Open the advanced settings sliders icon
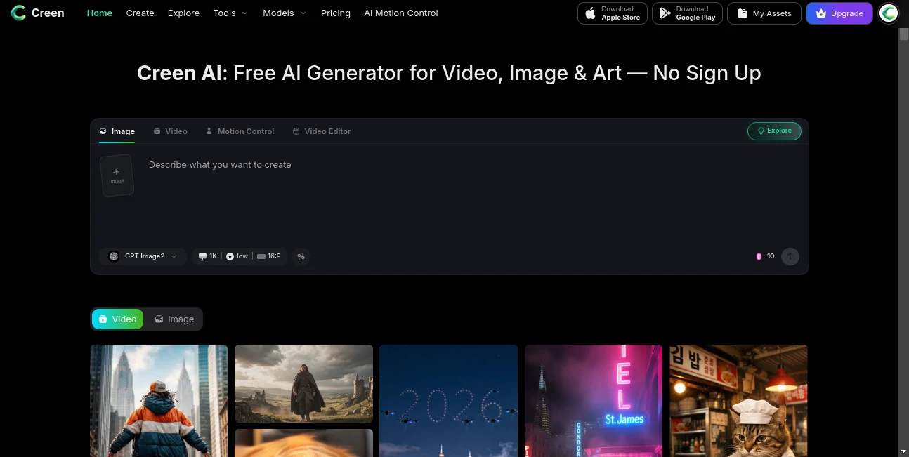This screenshot has height=457, width=909. tap(301, 256)
